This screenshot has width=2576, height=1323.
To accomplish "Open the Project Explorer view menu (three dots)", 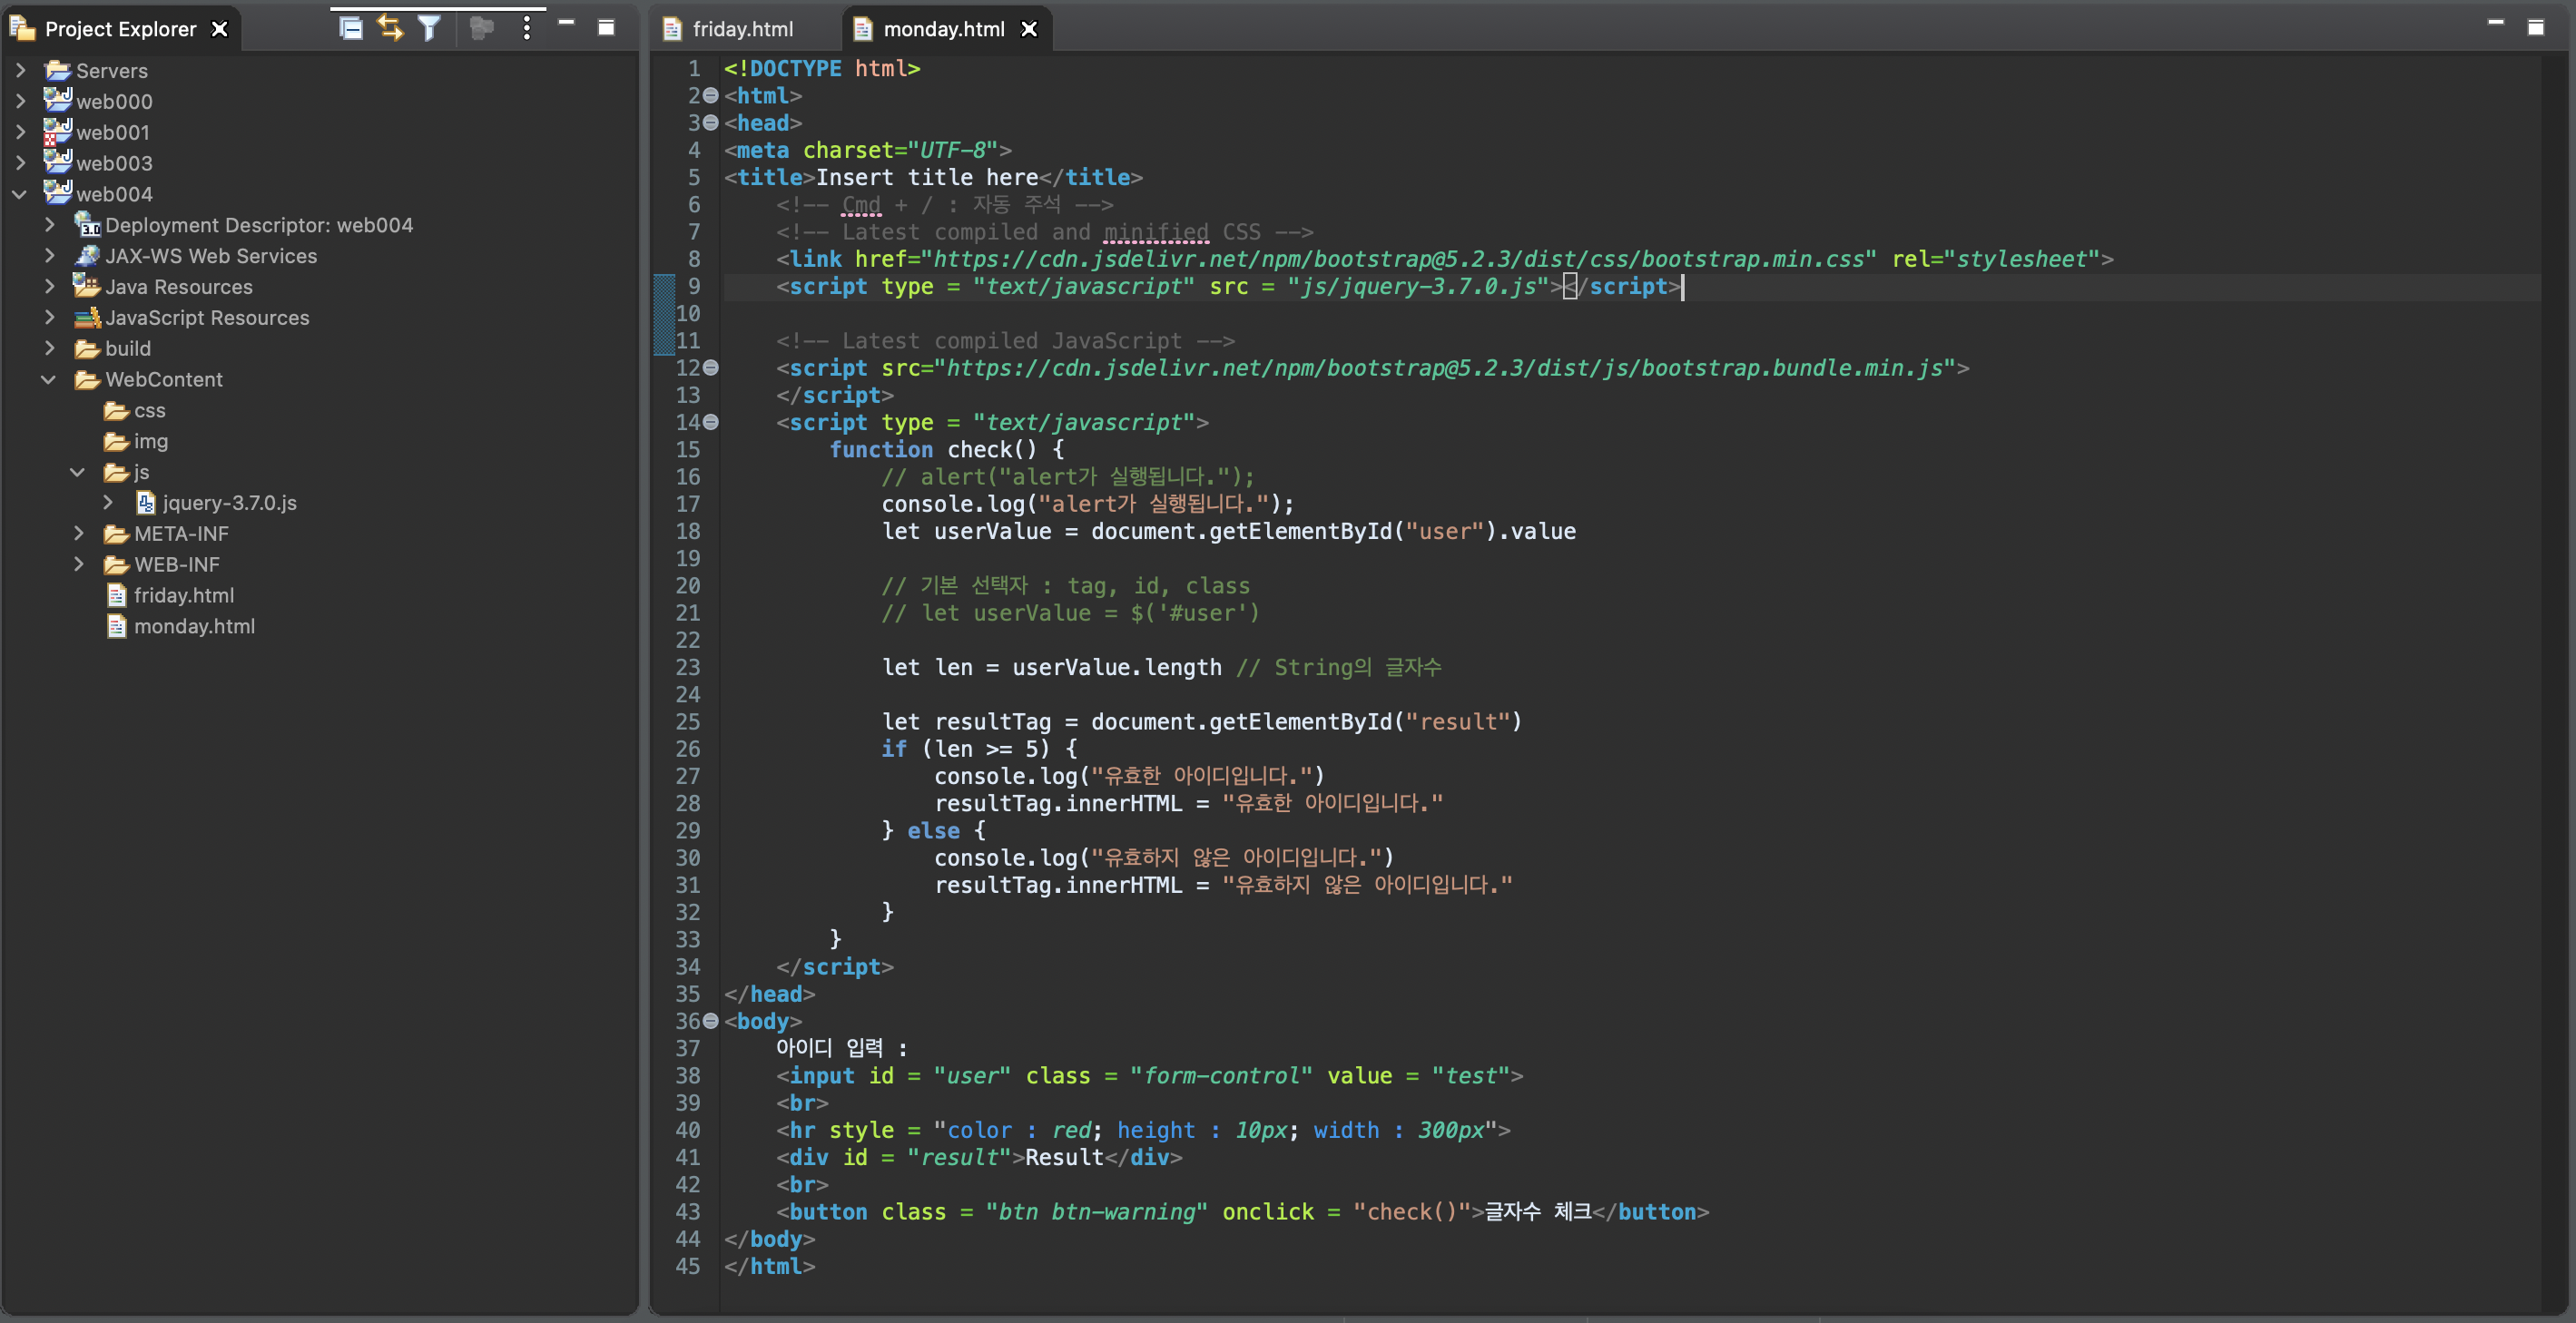I will coord(526,28).
